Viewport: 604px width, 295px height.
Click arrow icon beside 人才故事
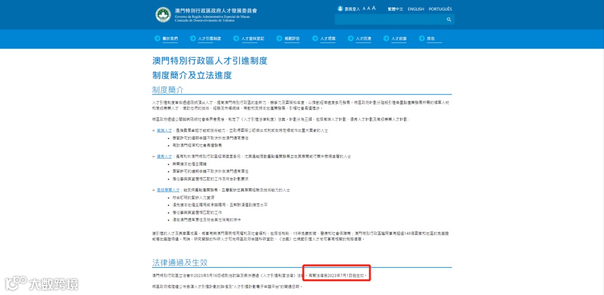(x=386, y=39)
